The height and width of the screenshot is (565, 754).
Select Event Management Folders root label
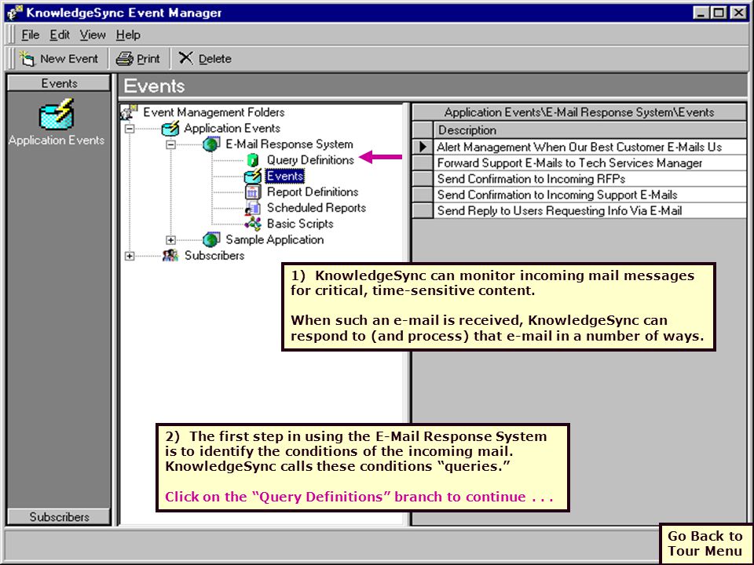pyautogui.click(x=214, y=112)
